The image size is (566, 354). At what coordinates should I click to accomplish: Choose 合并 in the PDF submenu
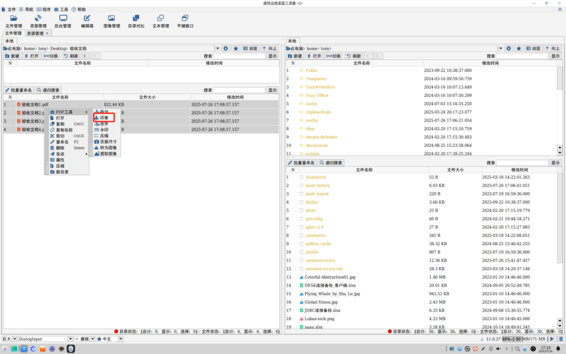104,124
